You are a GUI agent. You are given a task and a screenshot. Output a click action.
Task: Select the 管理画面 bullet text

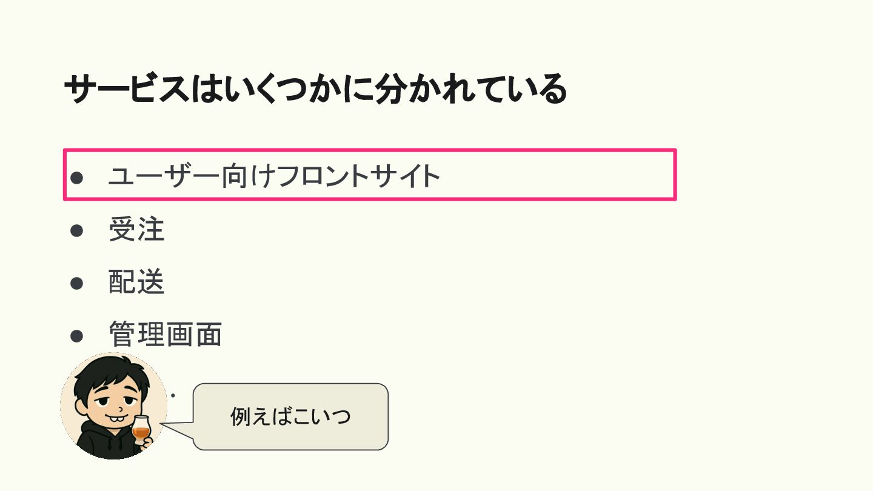click(x=165, y=335)
